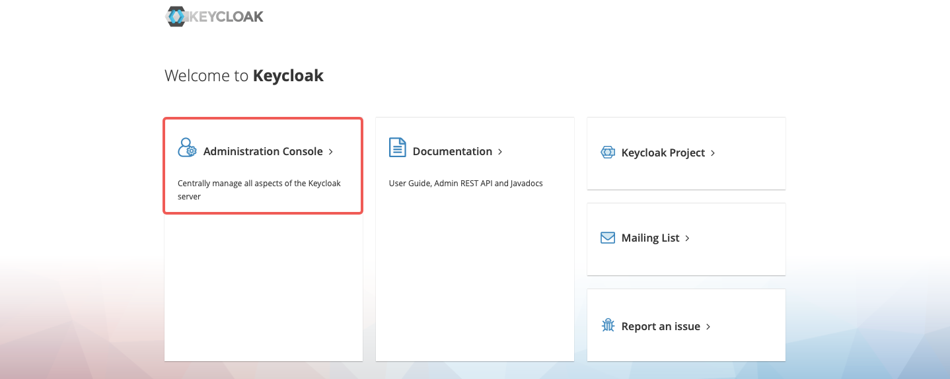Click the Report an issue bug icon
This screenshot has width=950, height=379.
pyautogui.click(x=608, y=326)
